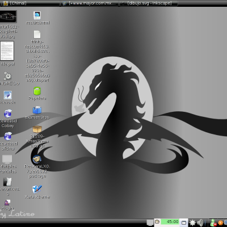Launch the Iceweasel oficina browser icon
Screen dimensions: 227x227
coord(8,136)
